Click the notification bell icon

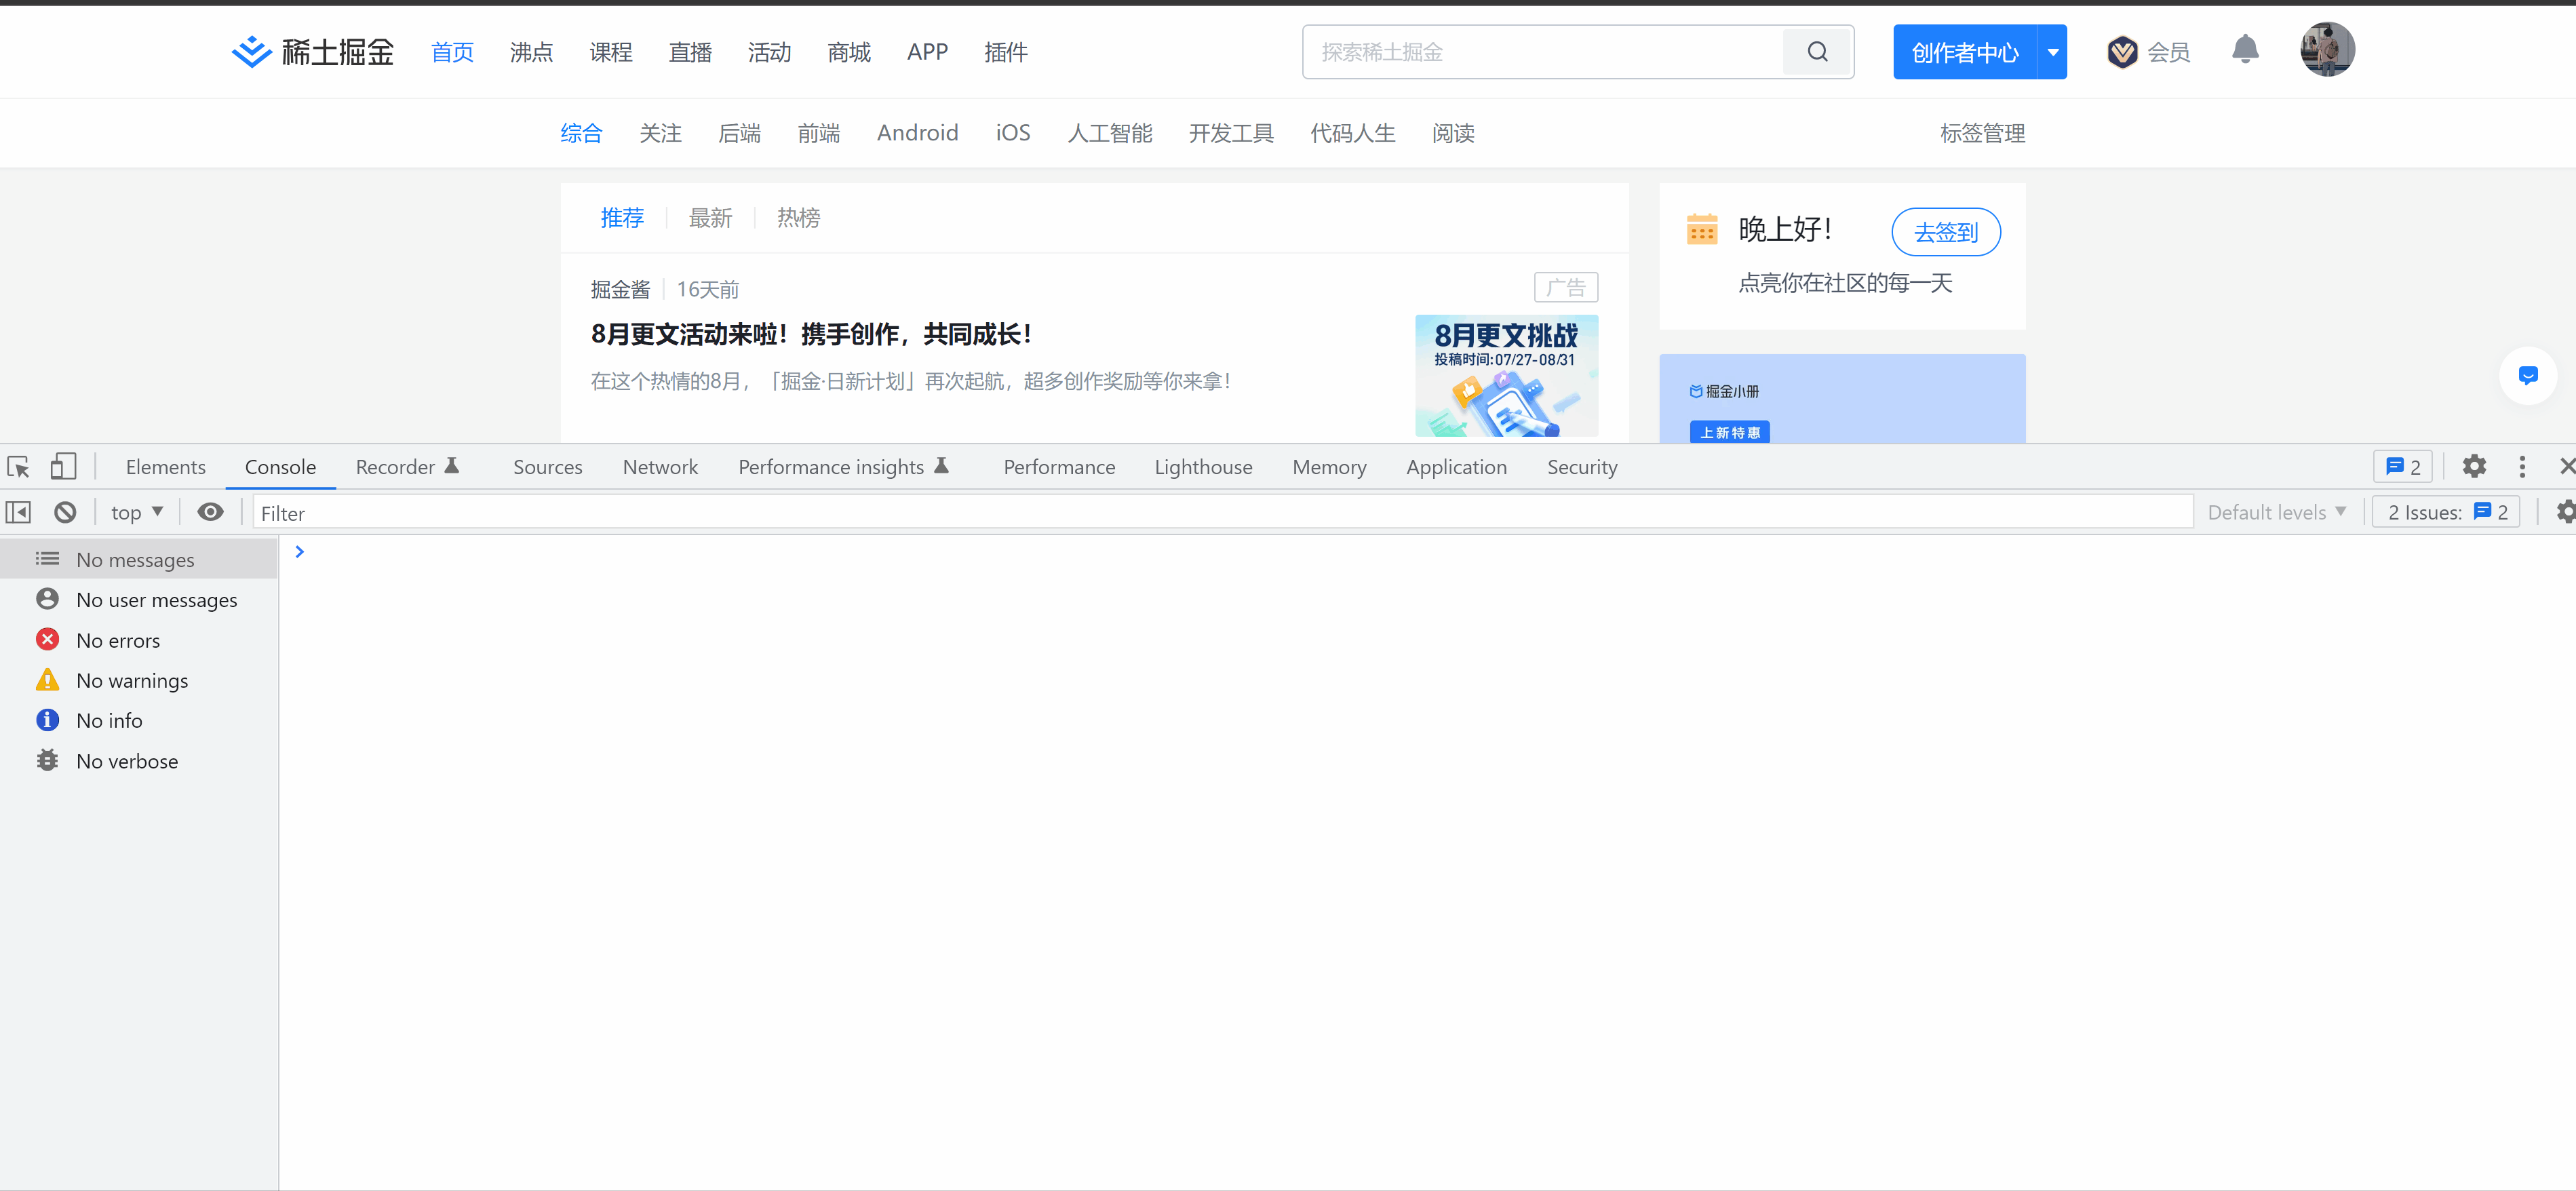pyautogui.click(x=2245, y=50)
